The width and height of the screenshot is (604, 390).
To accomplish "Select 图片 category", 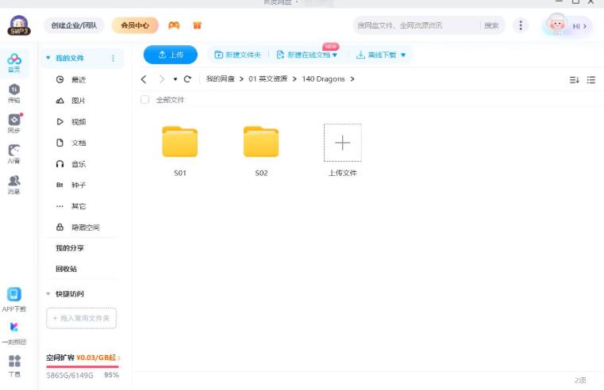I will [x=79, y=101].
